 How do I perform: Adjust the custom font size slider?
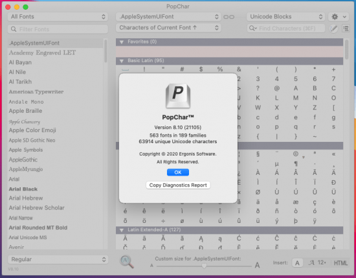pos(204,266)
